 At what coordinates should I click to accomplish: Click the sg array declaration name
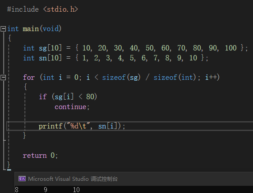(43, 48)
